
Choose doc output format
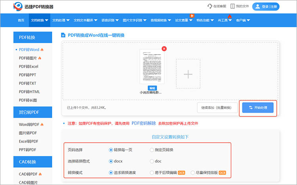152,161
